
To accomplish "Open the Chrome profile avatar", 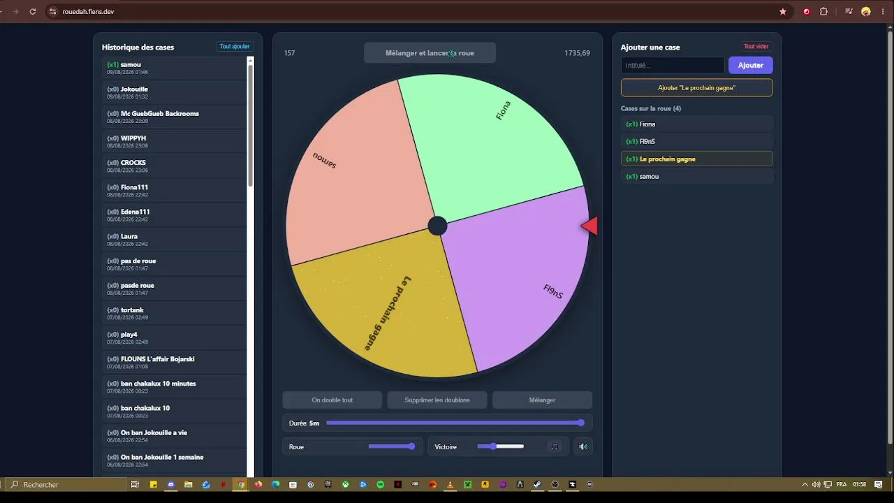I will (x=866, y=11).
